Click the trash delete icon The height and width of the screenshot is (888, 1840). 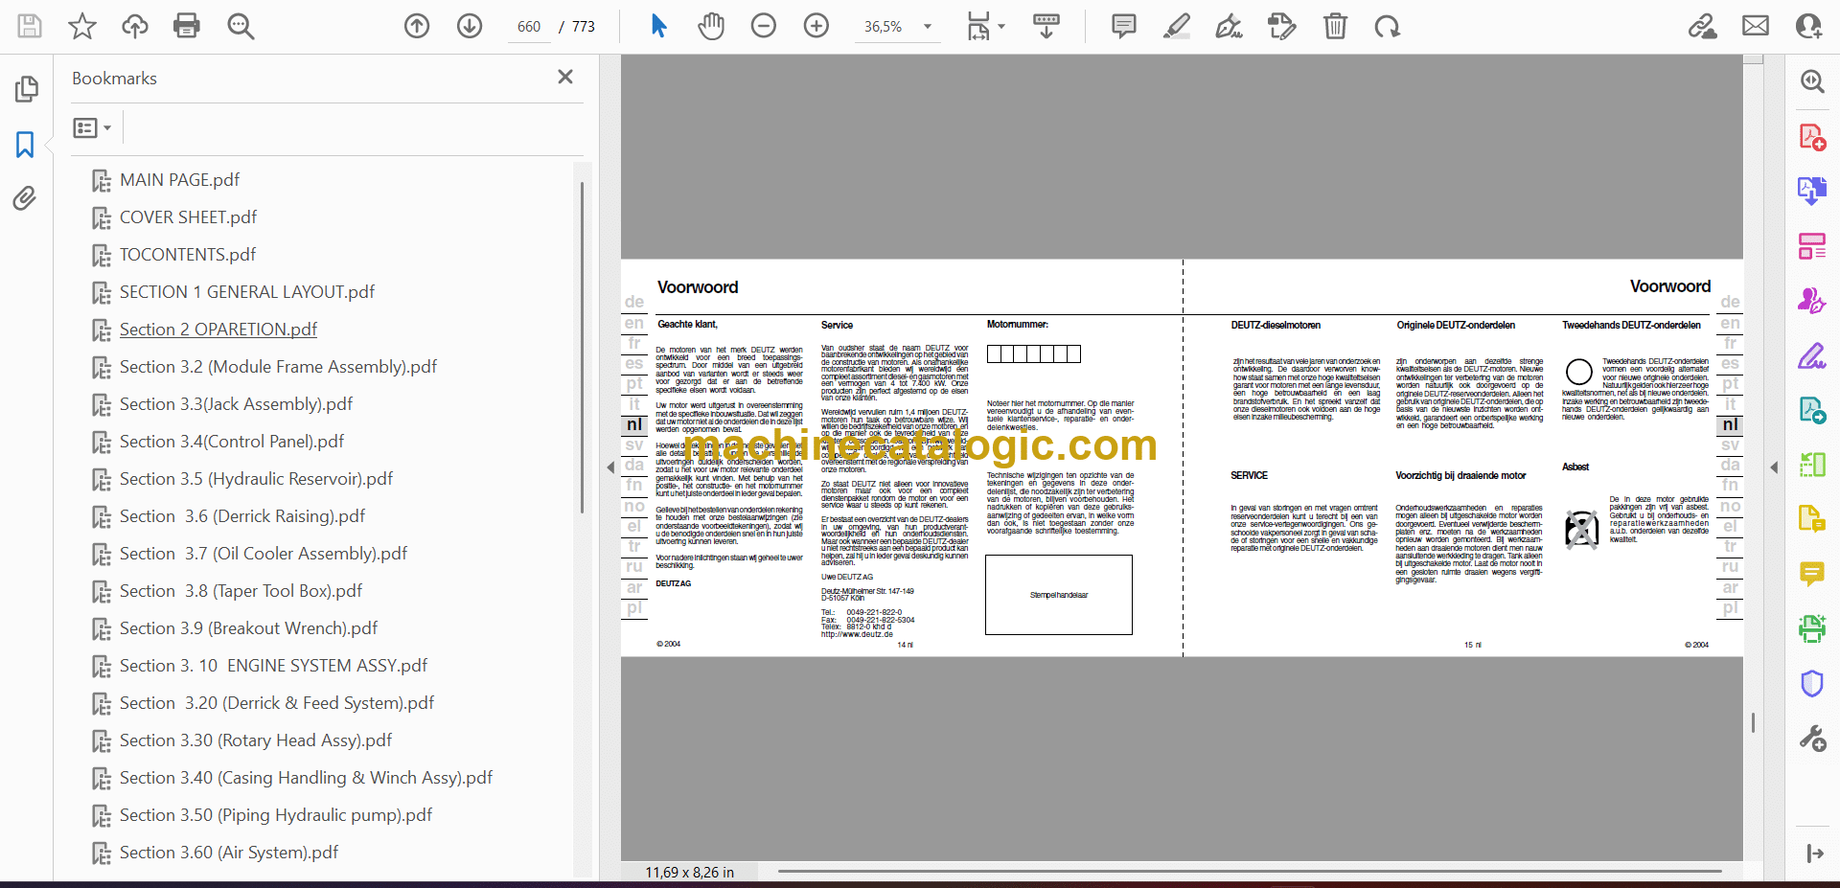(1335, 26)
